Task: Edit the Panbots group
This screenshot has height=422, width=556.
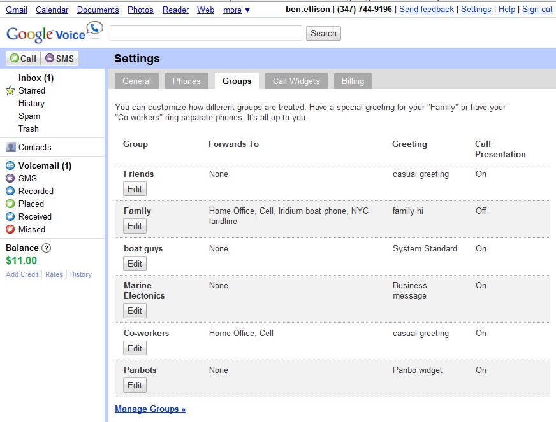Action: (x=135, y=385)
